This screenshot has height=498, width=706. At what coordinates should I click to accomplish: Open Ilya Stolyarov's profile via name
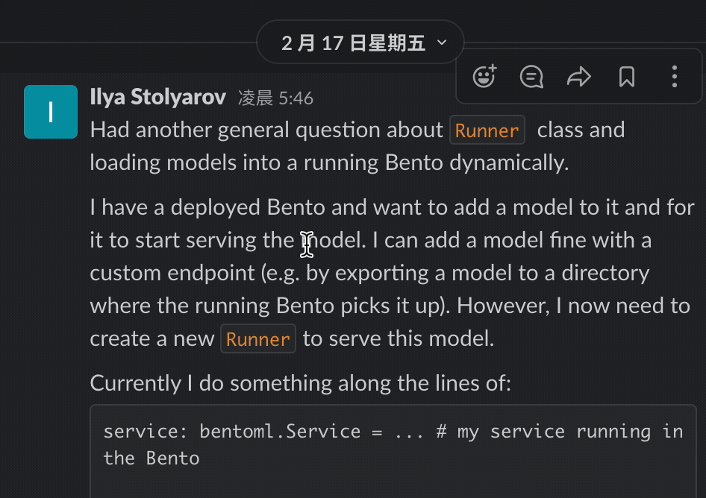(157, 97)
